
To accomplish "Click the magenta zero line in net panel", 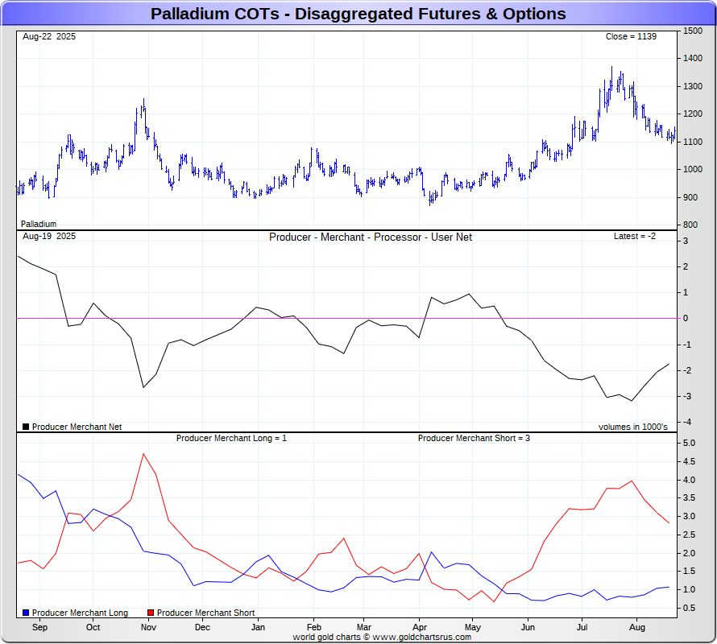I will 346,318.
